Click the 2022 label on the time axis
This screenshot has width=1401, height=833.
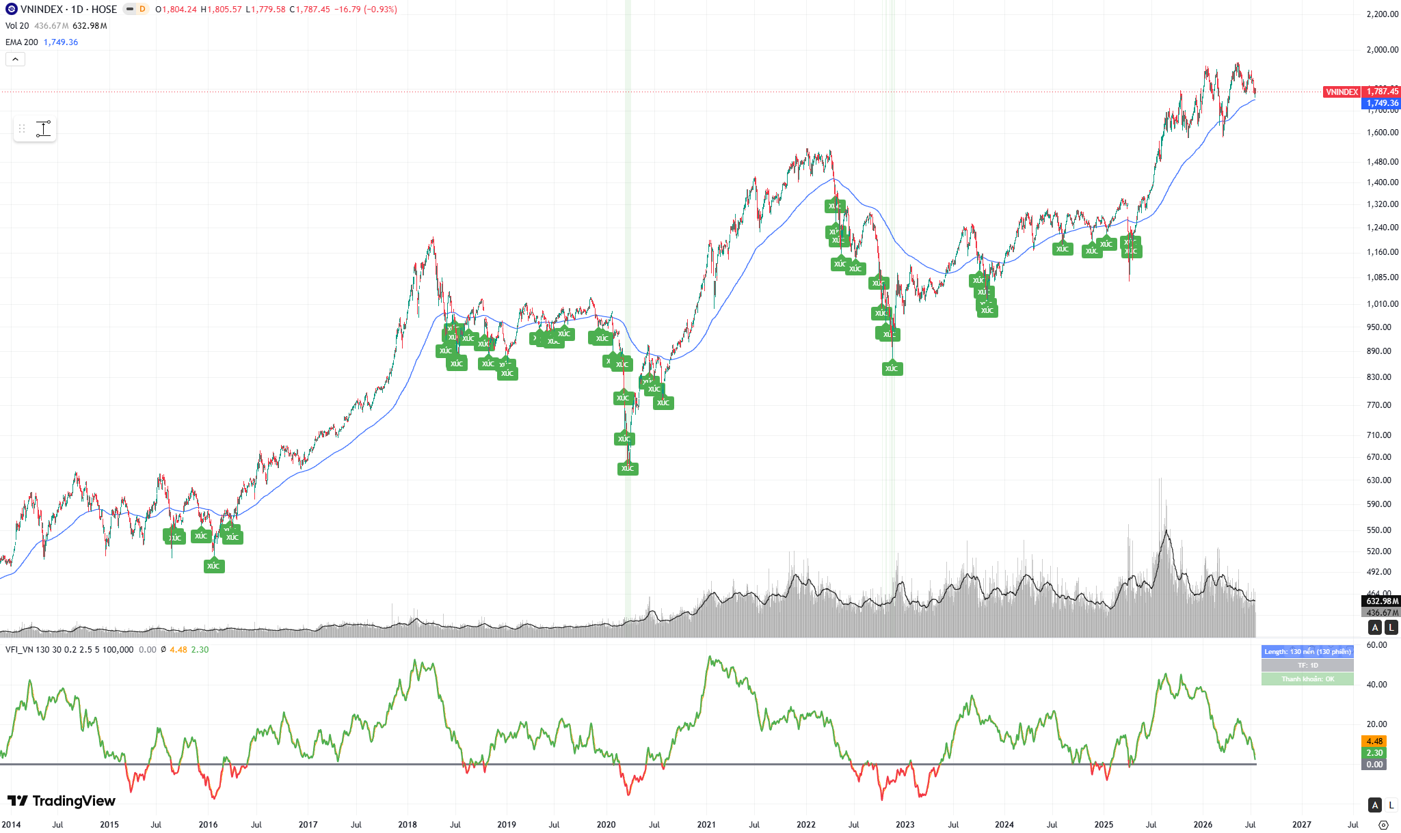[x=806, y=825]
